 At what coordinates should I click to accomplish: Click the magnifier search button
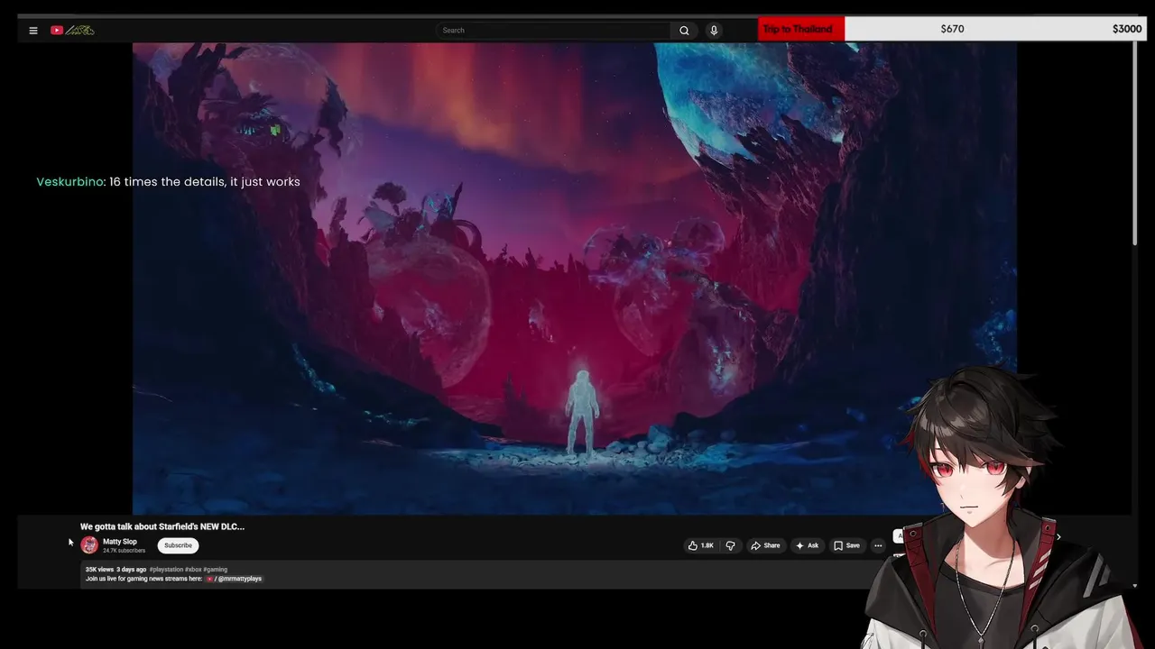[x=684, y=31]
